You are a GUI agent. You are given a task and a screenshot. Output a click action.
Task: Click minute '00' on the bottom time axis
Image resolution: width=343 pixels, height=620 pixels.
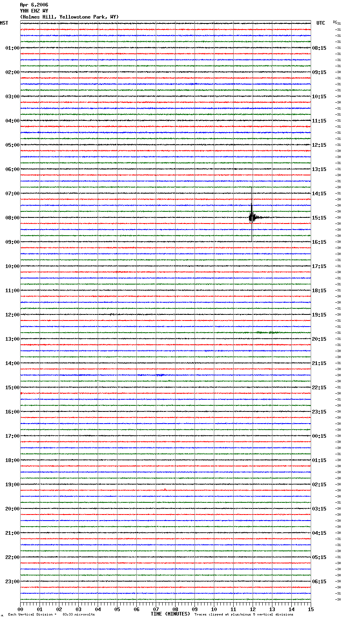(20, 609)
